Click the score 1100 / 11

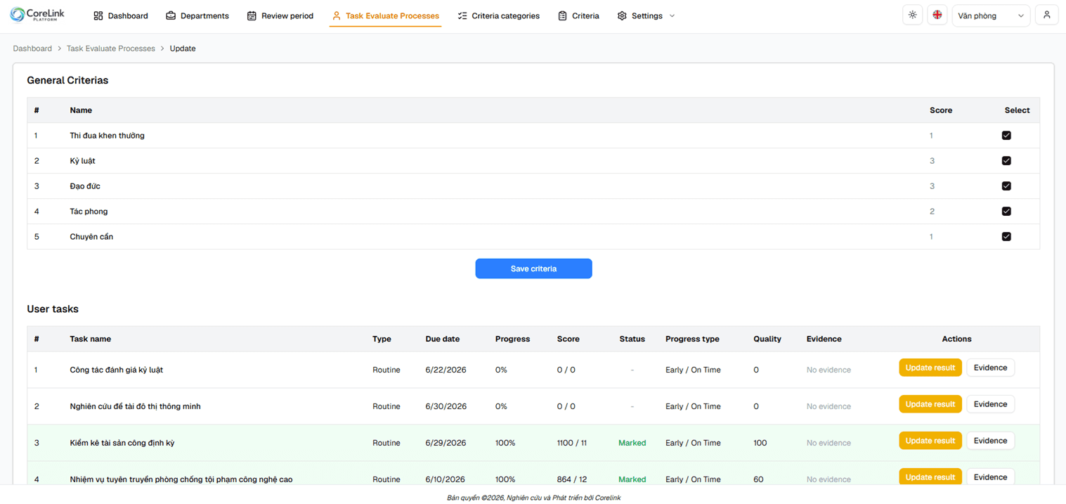click(x=572, y=443)
